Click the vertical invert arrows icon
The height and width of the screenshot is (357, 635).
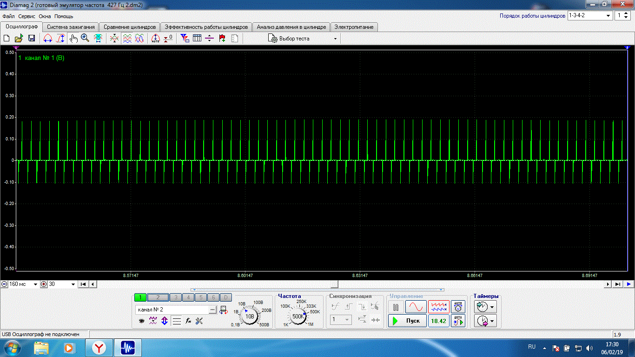[165, 321]
